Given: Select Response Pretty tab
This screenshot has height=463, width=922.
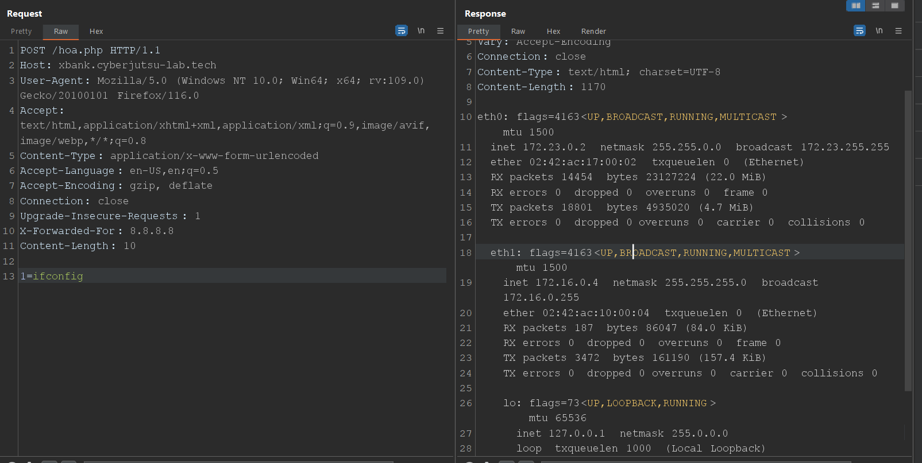Looking at the screenshot, I should pos(479,32).
